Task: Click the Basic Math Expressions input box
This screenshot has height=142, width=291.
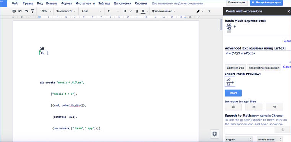Action: coord(258,29)
